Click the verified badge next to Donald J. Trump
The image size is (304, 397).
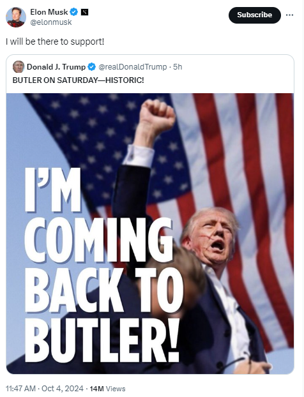click(91, 67)
